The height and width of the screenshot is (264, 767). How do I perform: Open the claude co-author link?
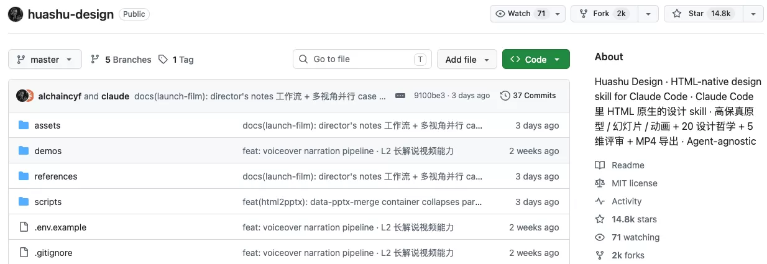pyautogui.click(x=116, y=96)
